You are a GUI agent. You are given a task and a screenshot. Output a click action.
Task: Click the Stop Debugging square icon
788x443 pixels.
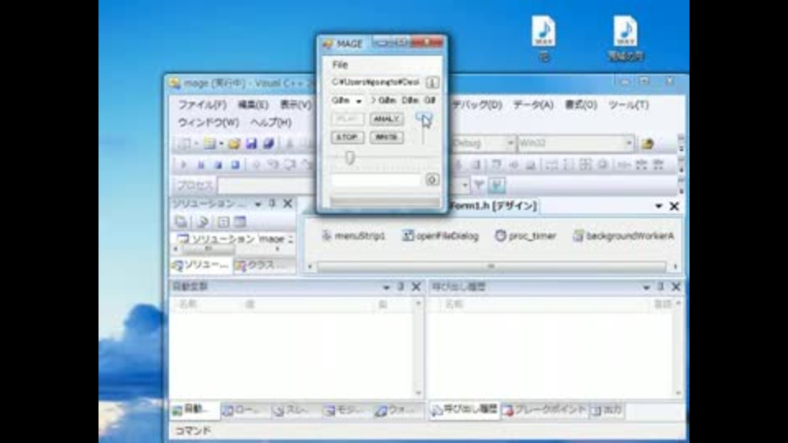(x=218, y=165)
